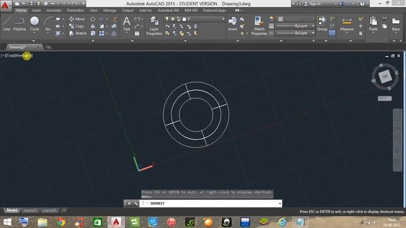Choose the Trim tool icon

[101, 19]
